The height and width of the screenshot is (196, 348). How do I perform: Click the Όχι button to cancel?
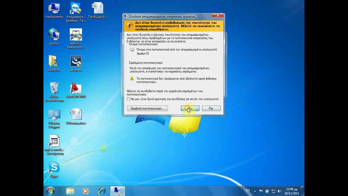point(211,108)
